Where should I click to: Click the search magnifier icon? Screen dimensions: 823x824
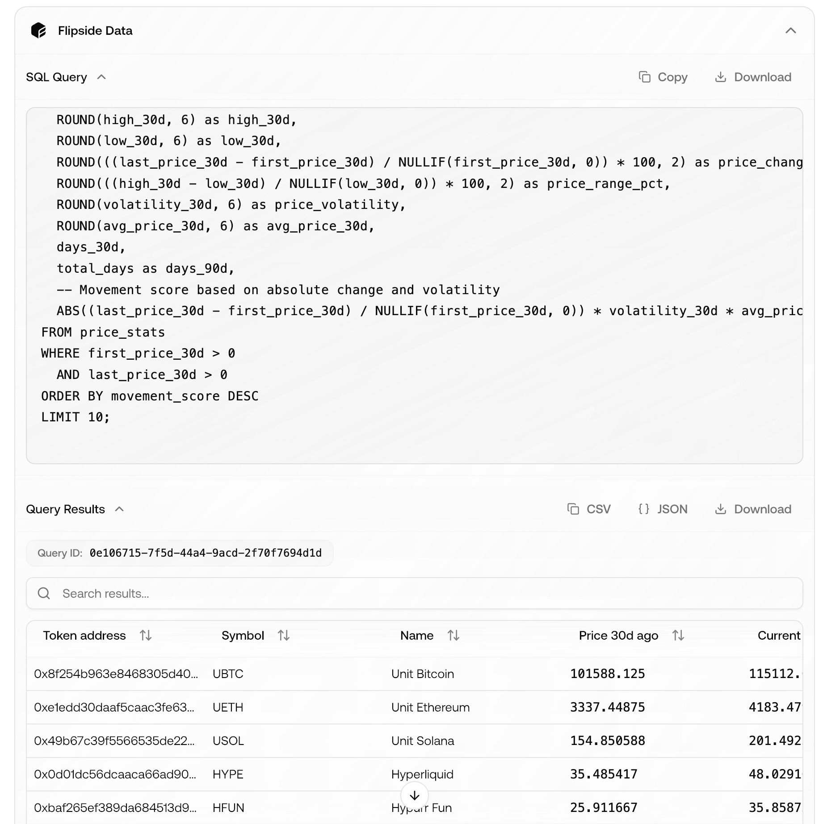44,593
